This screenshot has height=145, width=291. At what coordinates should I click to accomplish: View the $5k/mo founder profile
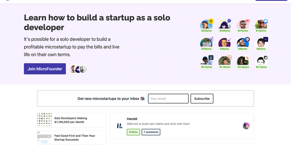point(261,43)
